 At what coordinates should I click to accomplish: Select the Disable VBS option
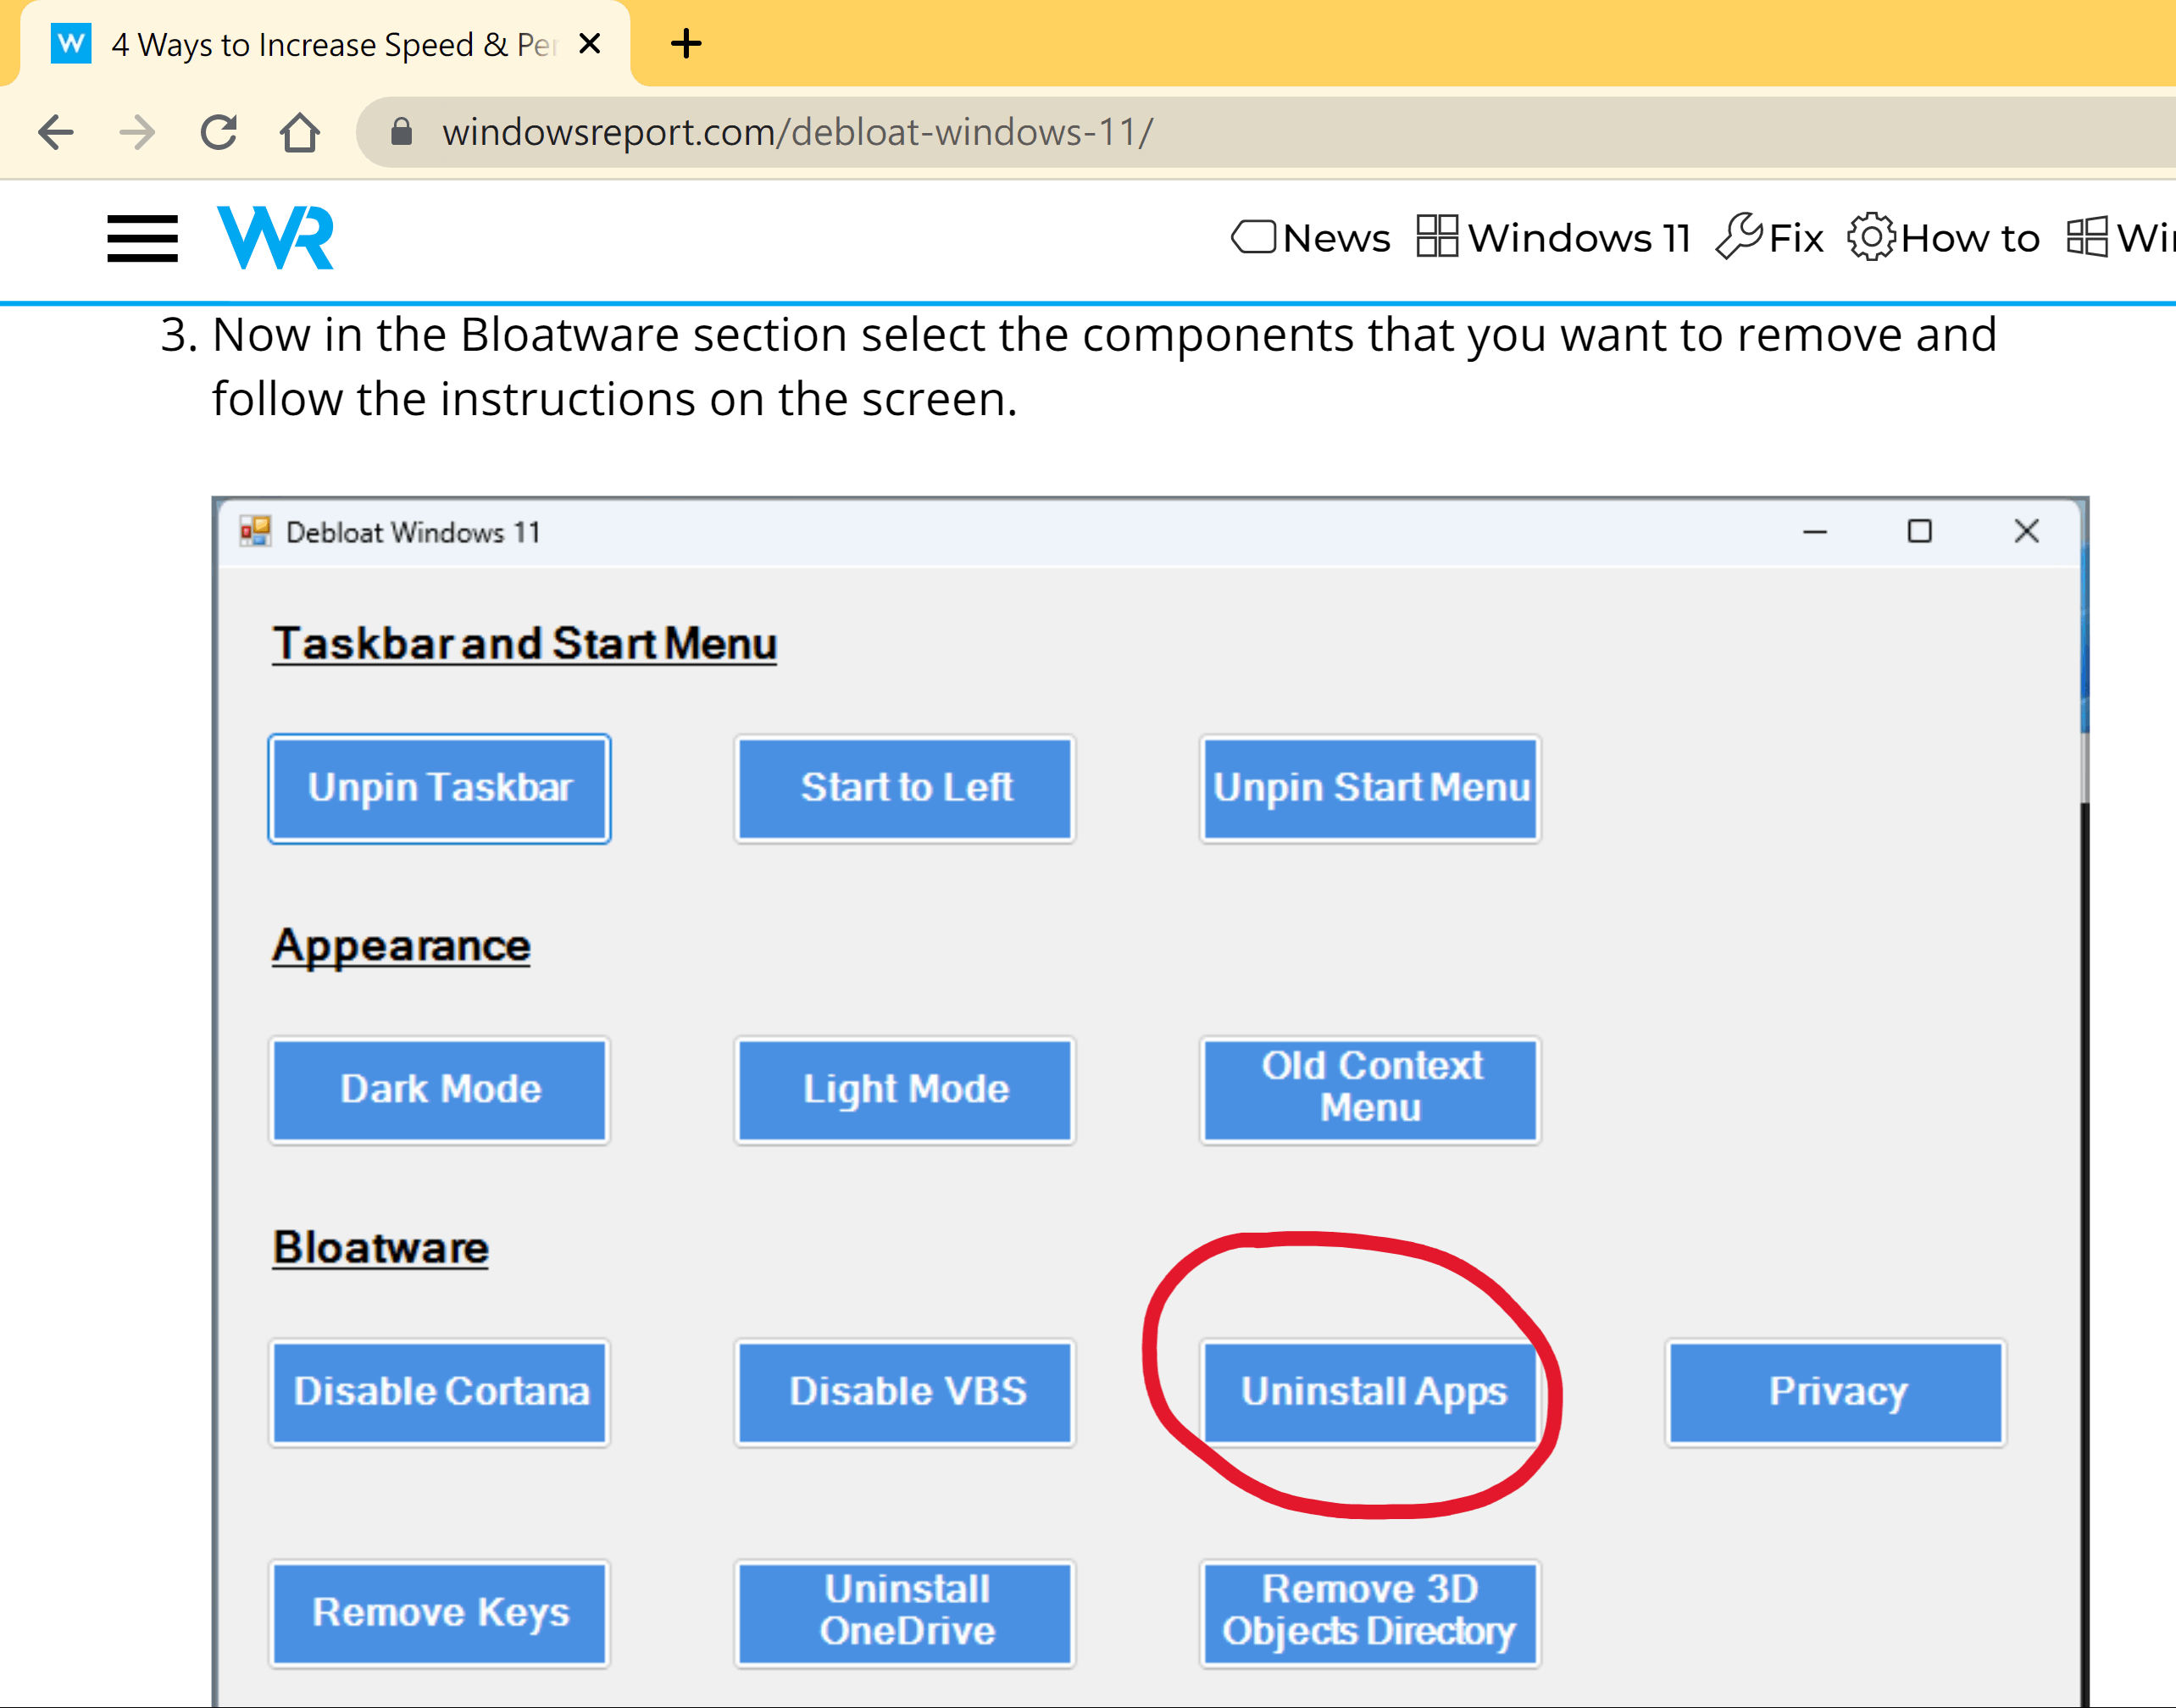[901, 1392]
